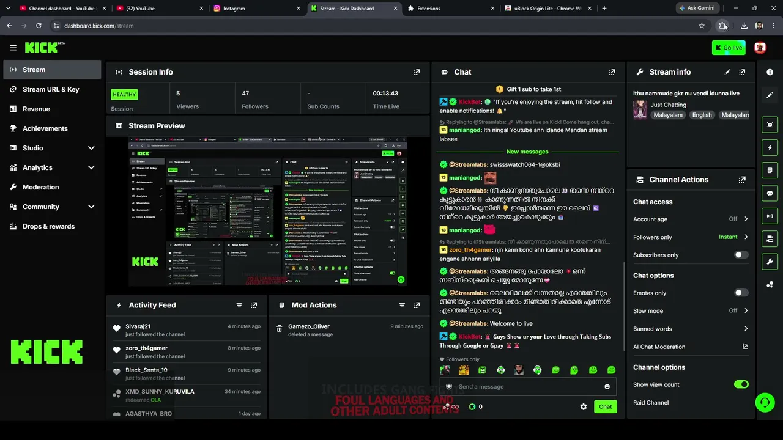This screenshot has width=783, height=440.
Task: Open Account age options chevron
Action: [746, 219]
